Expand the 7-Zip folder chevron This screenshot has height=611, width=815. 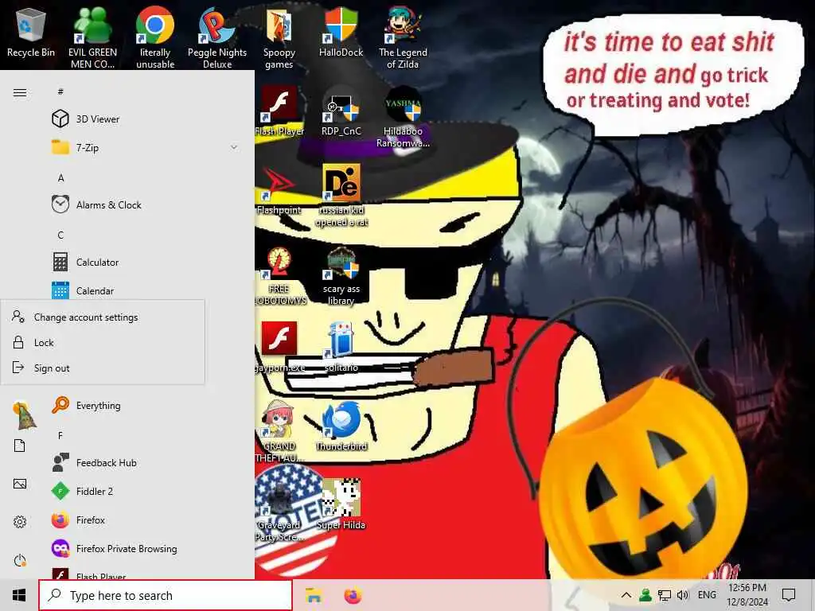(234, 147)
